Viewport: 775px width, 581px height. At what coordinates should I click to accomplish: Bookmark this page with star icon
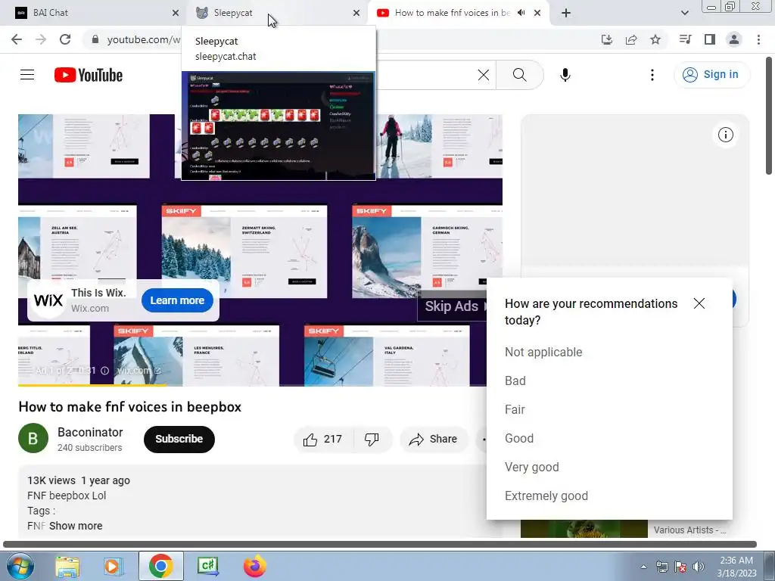point(655,39)
